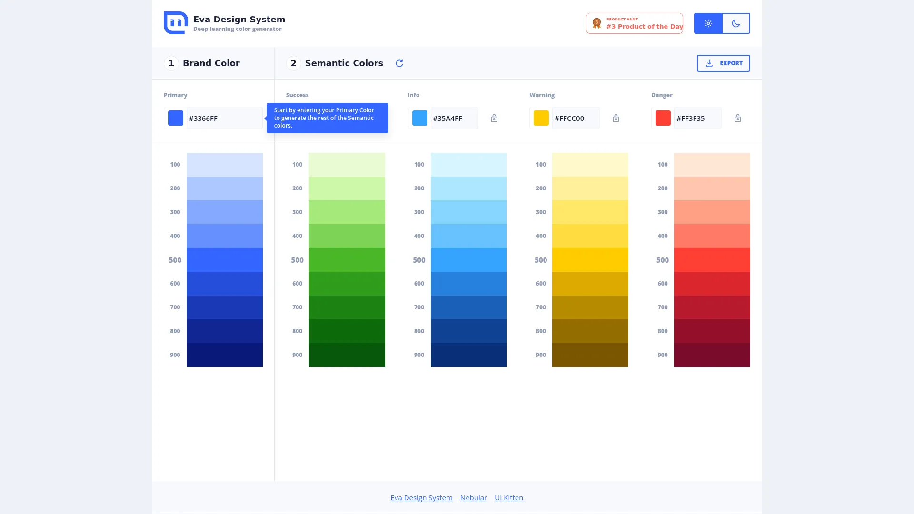Select Danger 900 shade swatch
This screenshot has width=914, height=514.
[712, 355]
